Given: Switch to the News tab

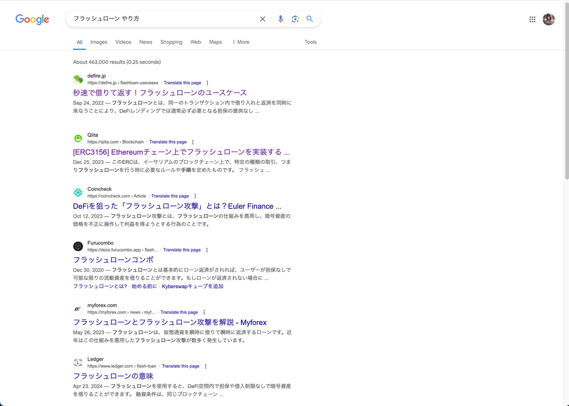Looking at the screenshot, I should point(146,42).
